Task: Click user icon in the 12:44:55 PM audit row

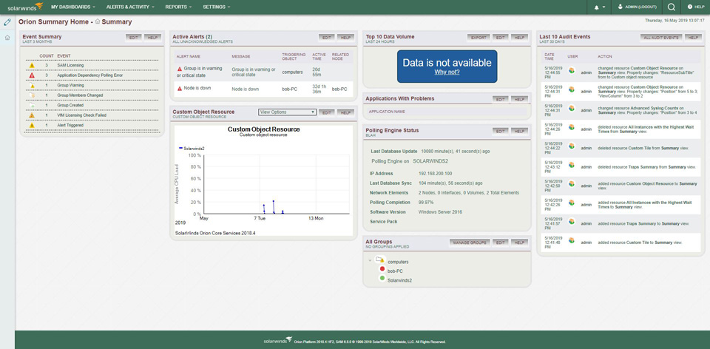Action: tap(572, 70)
